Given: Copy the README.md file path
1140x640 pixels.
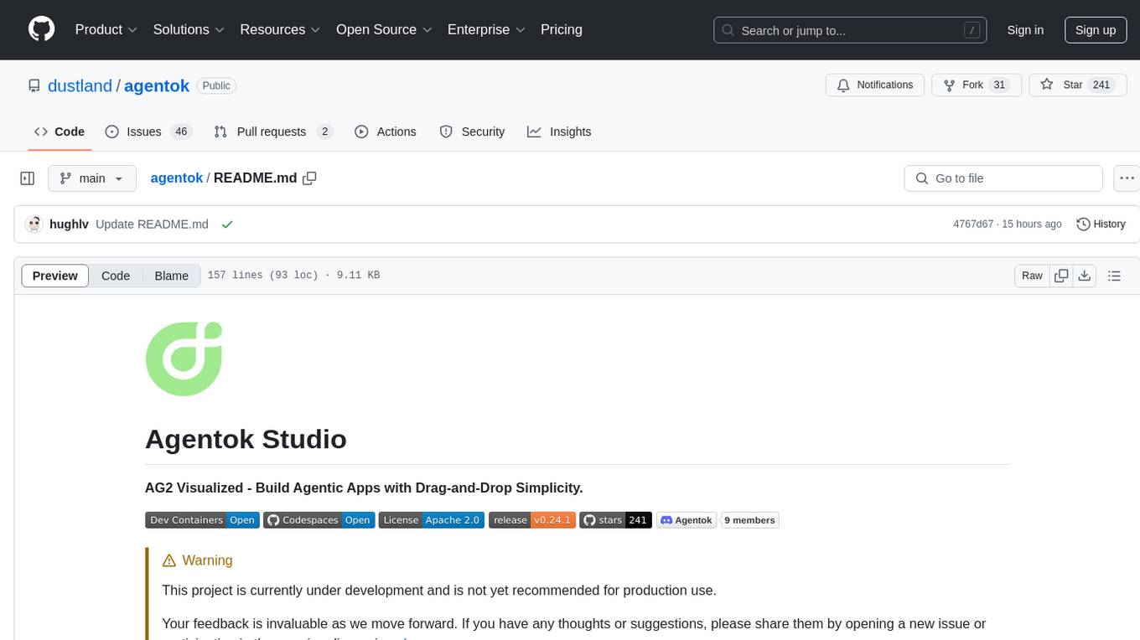Looking at the screenshot, I should click(309, 178).
